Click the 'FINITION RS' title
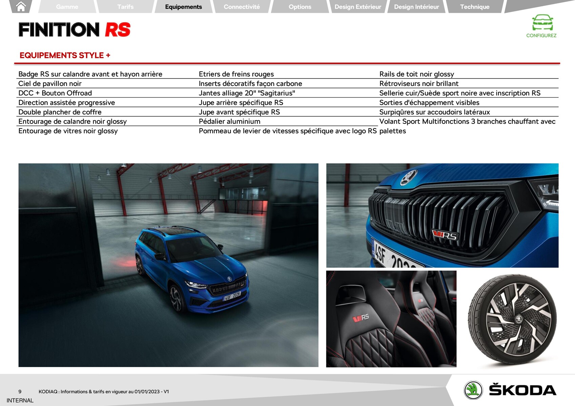 point(75,30)
